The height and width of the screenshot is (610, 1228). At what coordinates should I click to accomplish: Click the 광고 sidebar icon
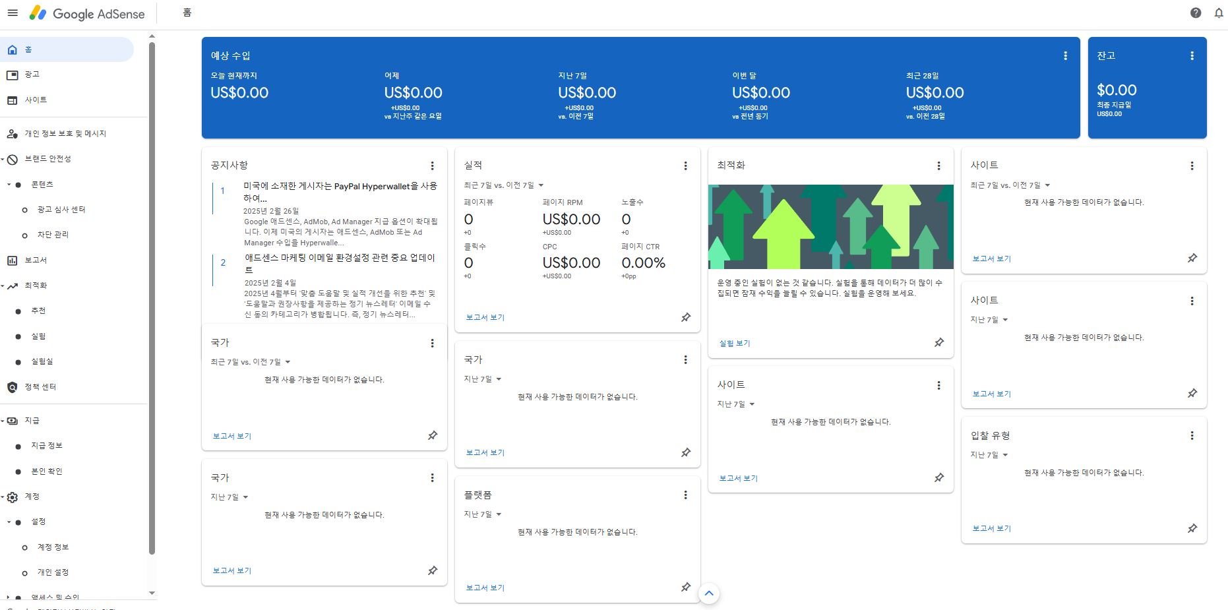coord(12,75)
